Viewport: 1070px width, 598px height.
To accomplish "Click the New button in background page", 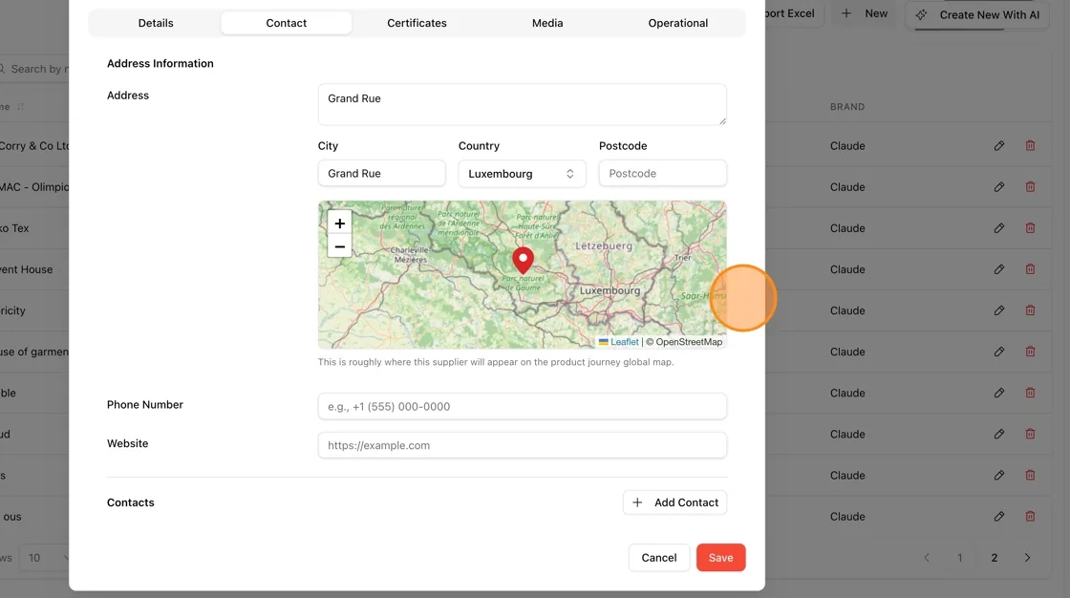I will click(x=865, y=13).
